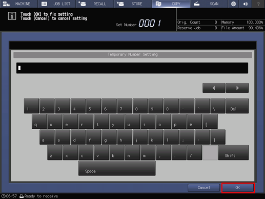The image size is (265, 199).
Task: Tap the 6 key on the keyboard
Action: point(109,106)
